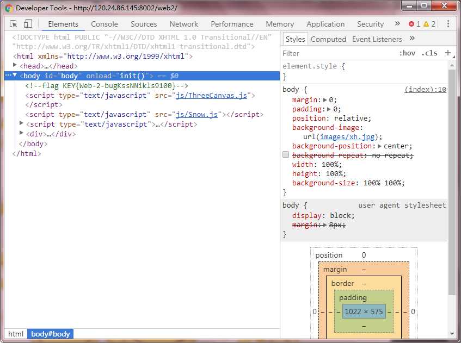The image size is (461, 343).
Task: Select the Styles sidebar tab
Action: 295,39
